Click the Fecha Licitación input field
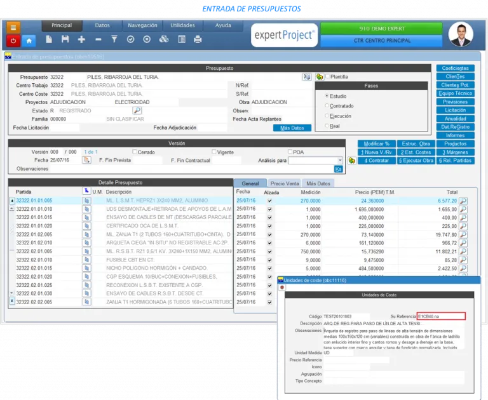 [65, 128]
